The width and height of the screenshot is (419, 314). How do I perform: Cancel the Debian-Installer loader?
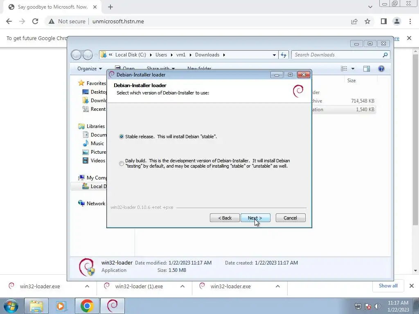[290, 218]
